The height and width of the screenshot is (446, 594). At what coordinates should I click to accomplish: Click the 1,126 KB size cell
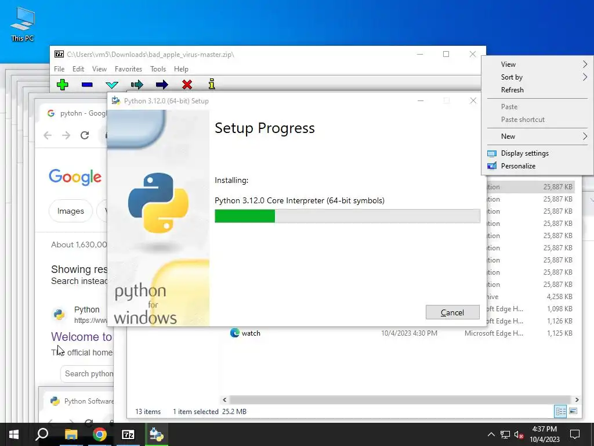click(559, 321)
